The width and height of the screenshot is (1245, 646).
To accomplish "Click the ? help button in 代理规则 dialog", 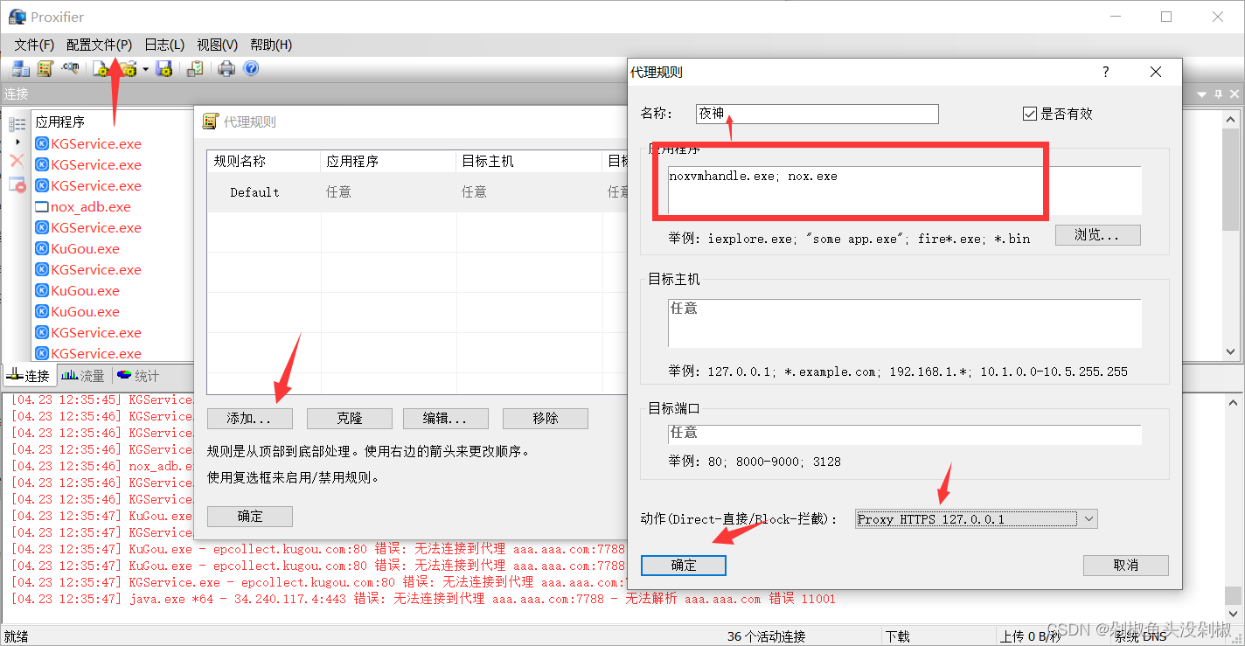I will [x=1106, y=73].
